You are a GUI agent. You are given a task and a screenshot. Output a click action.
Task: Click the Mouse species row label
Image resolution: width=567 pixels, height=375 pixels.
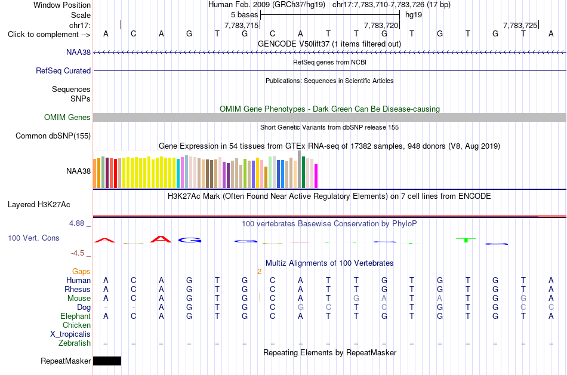click(x=79, y=299)
